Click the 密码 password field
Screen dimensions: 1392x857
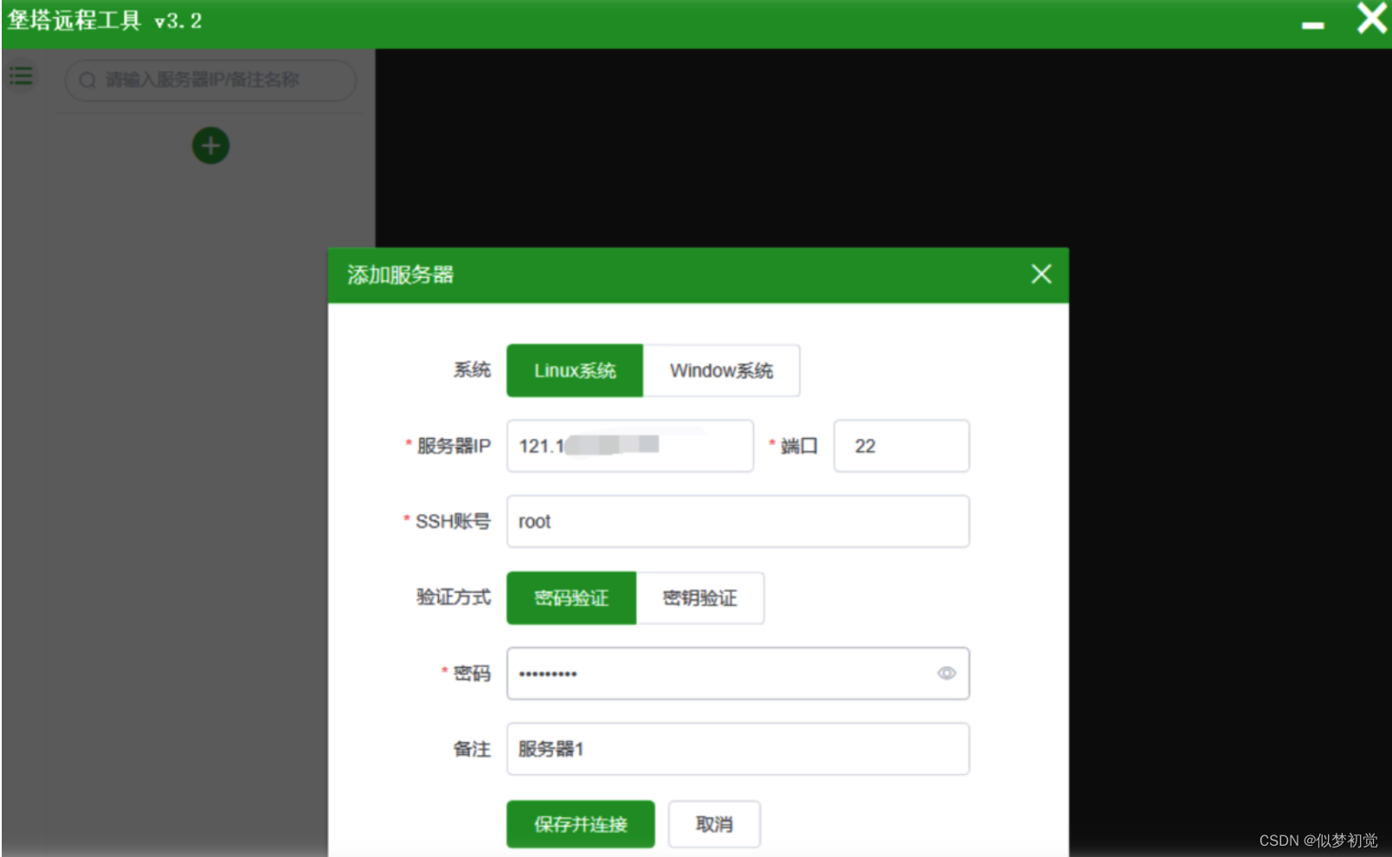pyautogui.click(x=738, y=673)
